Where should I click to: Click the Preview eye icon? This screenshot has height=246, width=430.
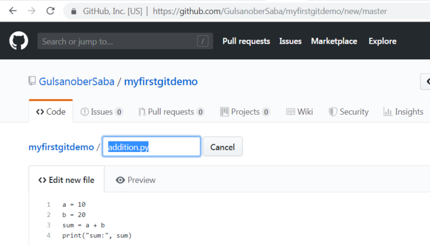[120, 180]
